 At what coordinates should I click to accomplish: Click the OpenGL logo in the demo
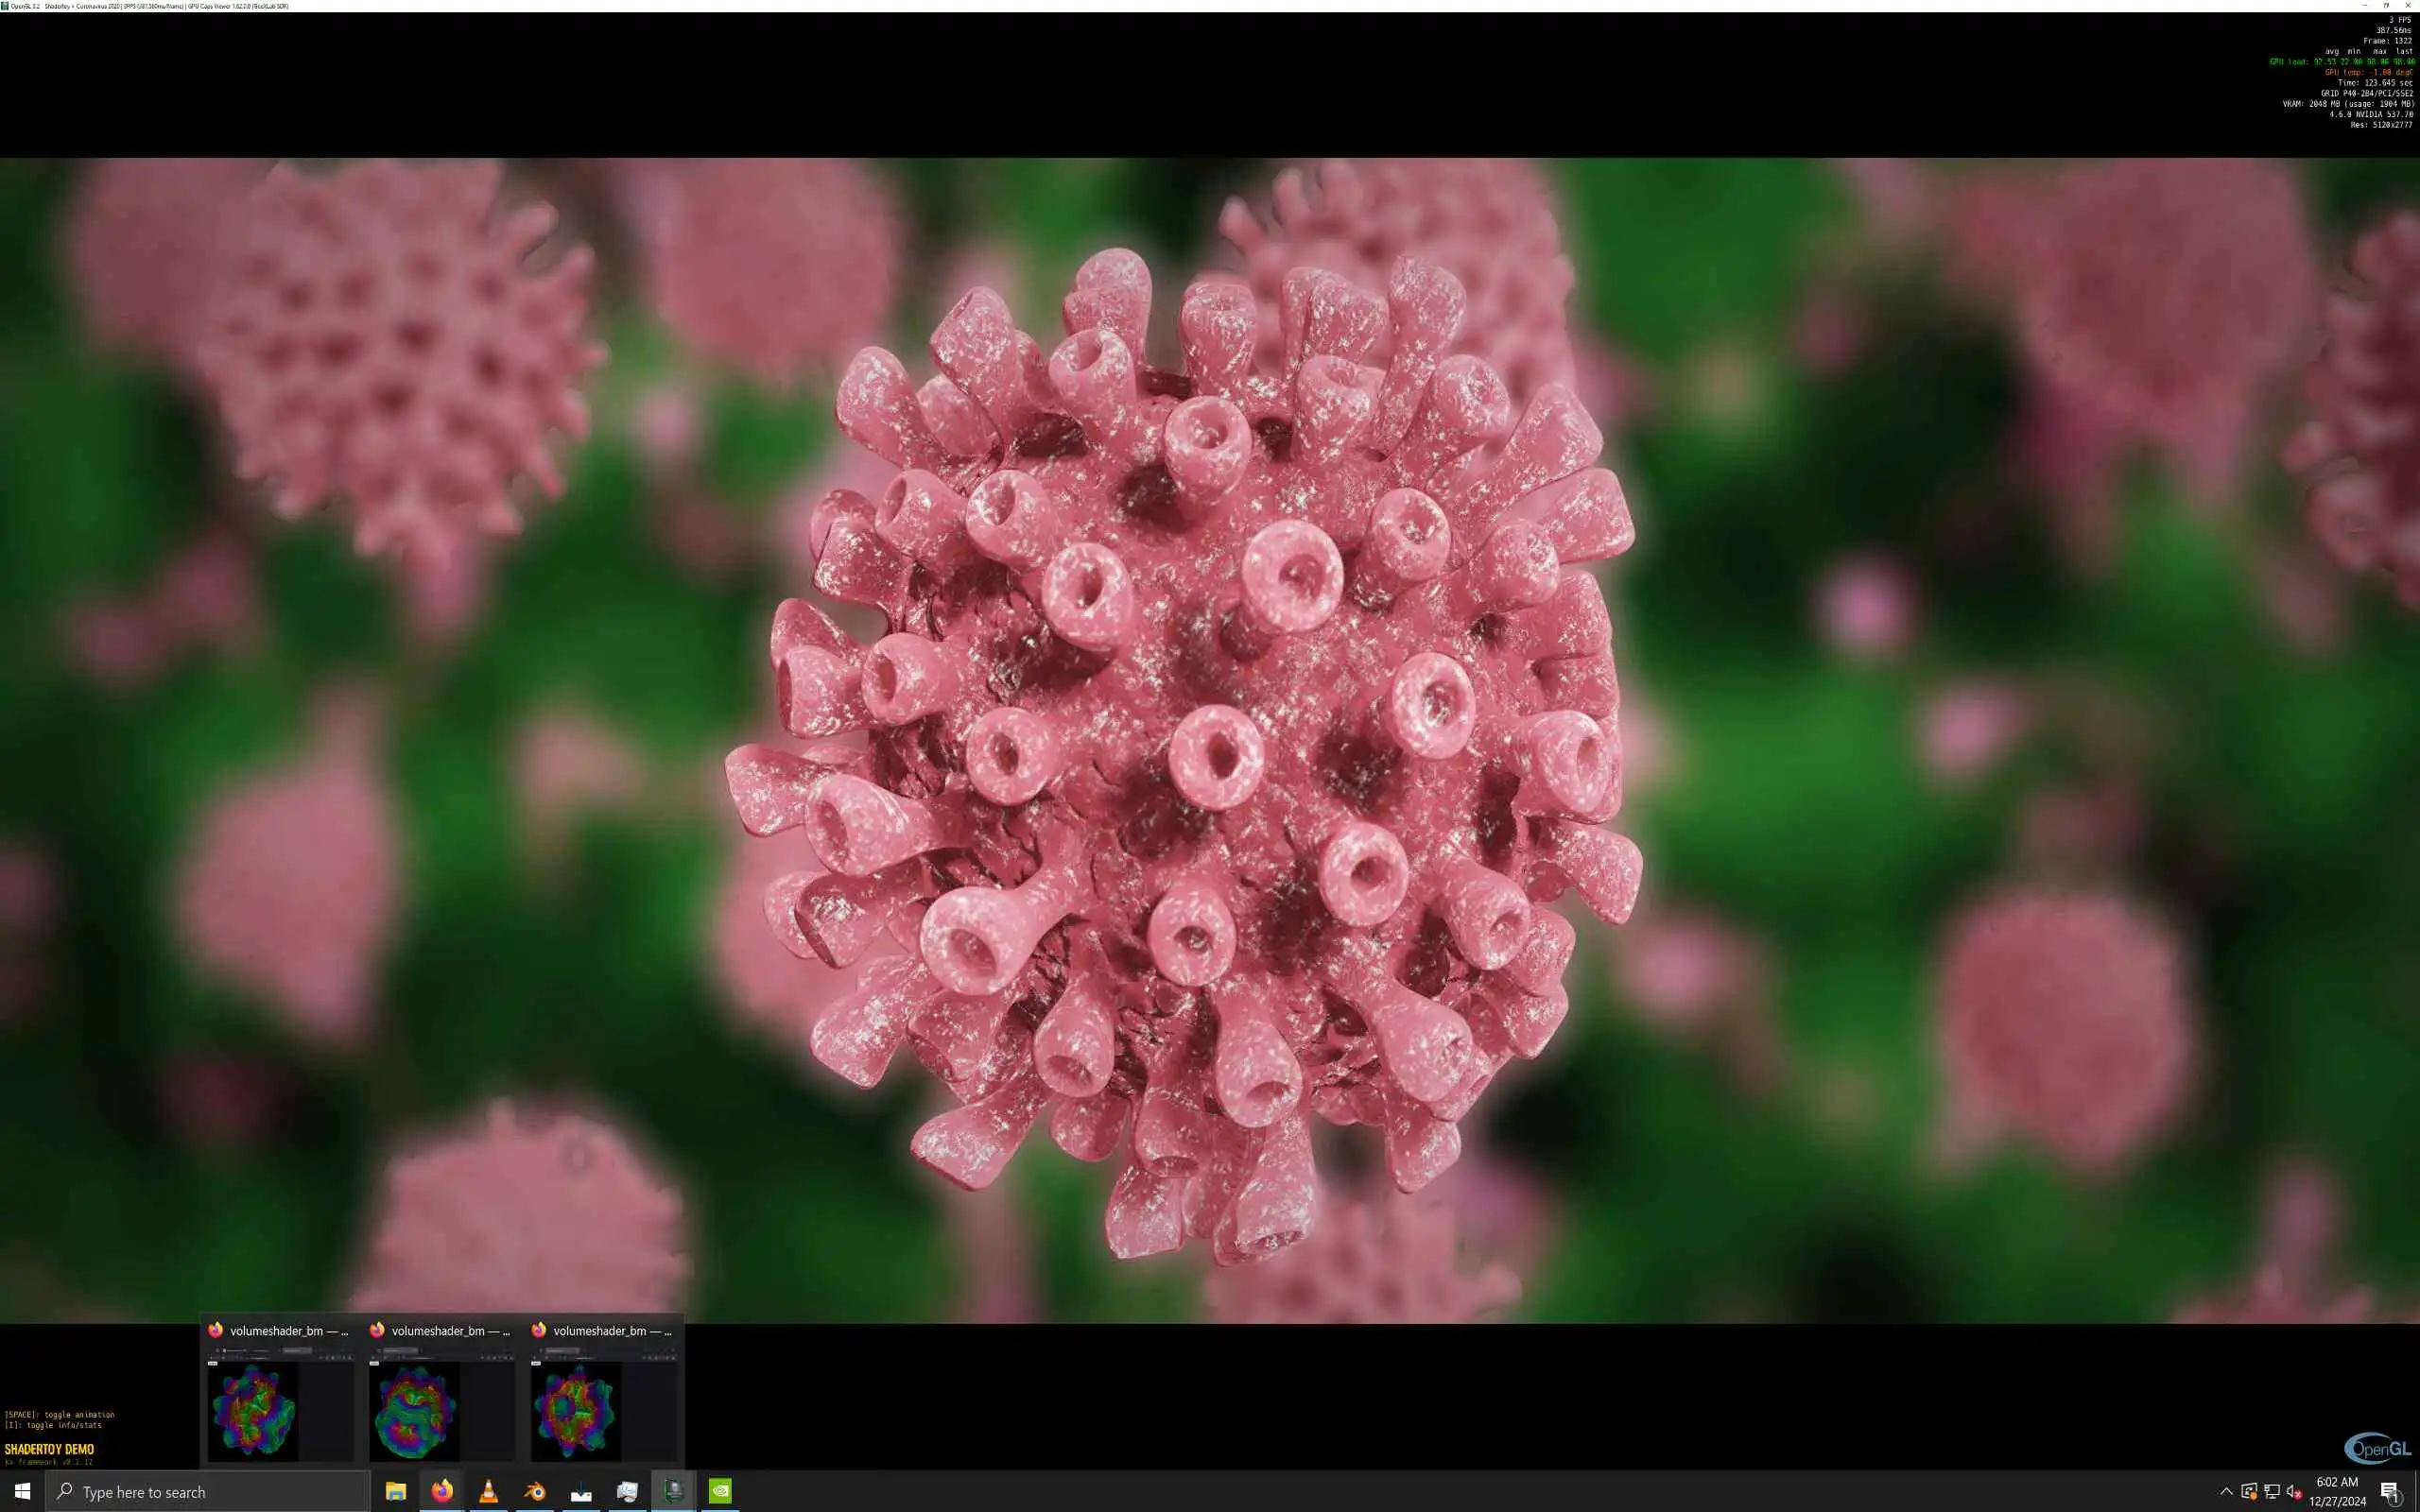point(2377,1449)
